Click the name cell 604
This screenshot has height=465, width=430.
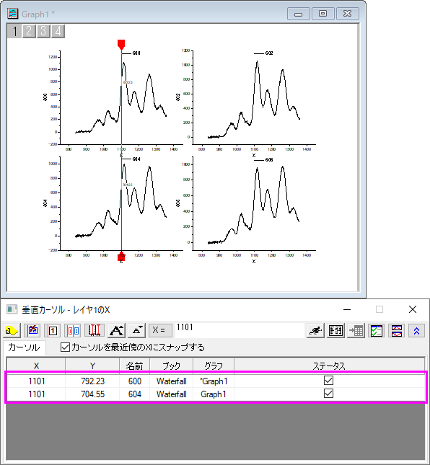coord(135,394)
